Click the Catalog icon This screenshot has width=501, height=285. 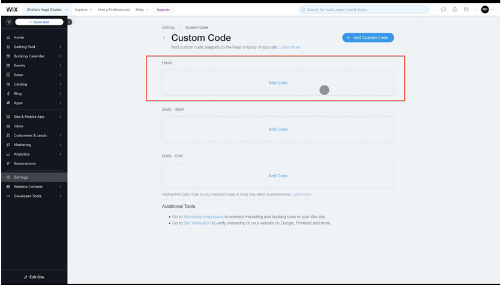pos(8,84)
